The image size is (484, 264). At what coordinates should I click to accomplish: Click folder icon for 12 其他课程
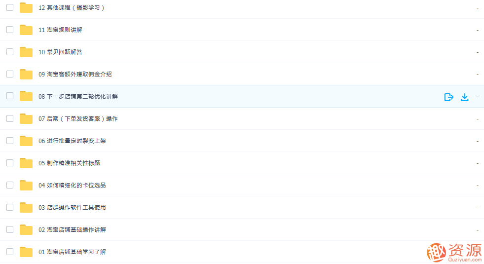tap(26, 8)
